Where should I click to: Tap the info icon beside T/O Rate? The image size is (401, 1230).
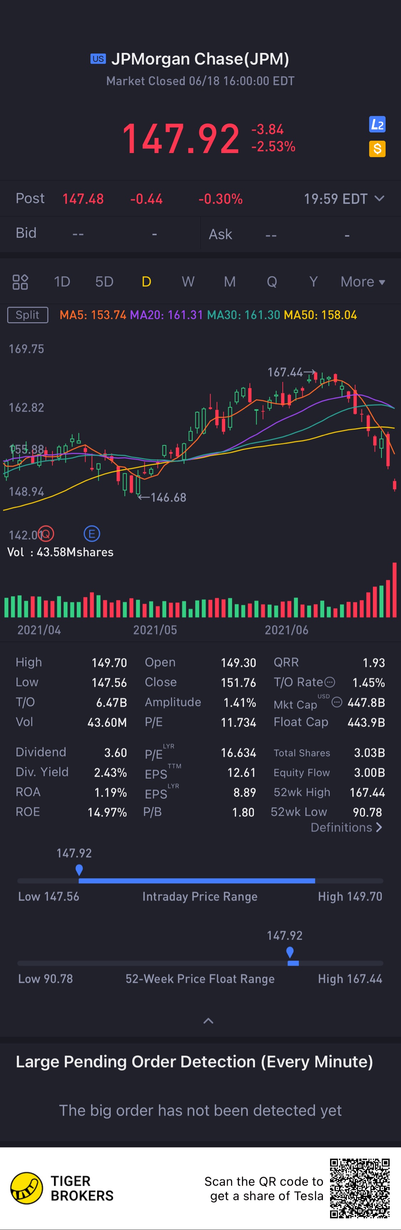click(329, 682)
